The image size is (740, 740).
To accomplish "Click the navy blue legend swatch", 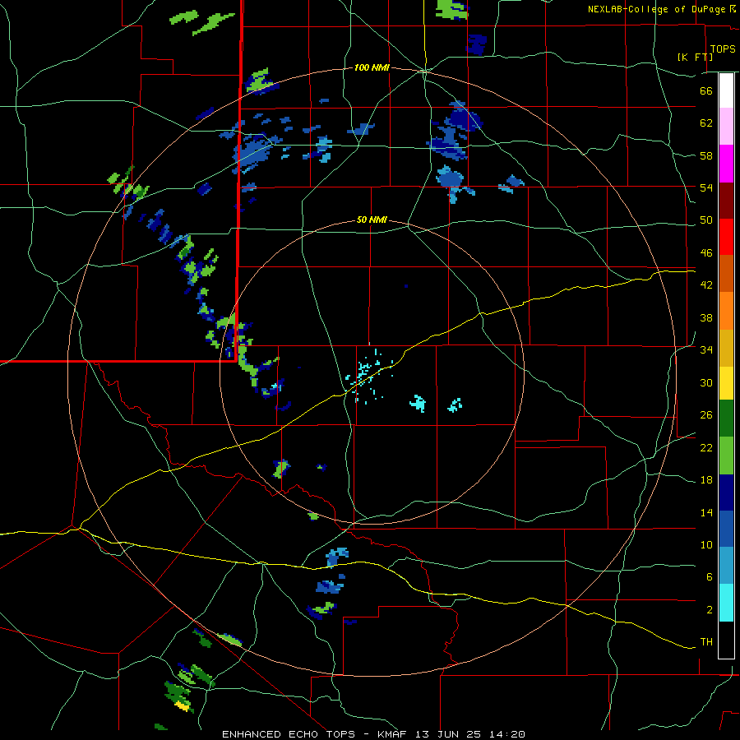I will [x=726, y=493].
